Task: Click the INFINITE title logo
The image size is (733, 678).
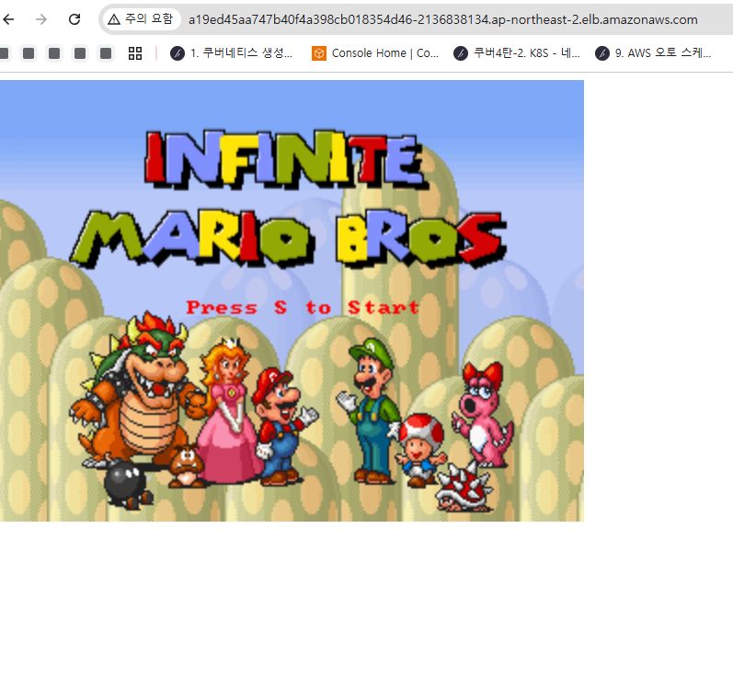Action: (285, 159)
